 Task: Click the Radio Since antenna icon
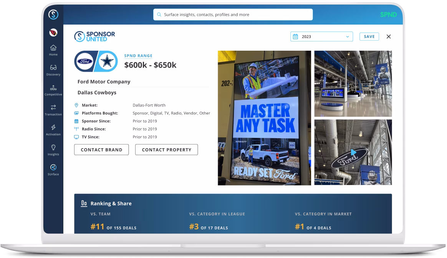pyautogui.click(x=76, y=129)
